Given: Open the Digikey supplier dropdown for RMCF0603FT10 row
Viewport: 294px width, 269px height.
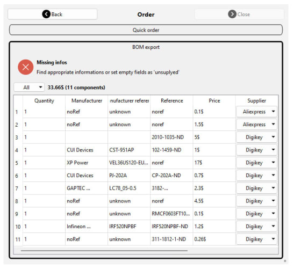Looking at the screenshot, I should (256, 214).
